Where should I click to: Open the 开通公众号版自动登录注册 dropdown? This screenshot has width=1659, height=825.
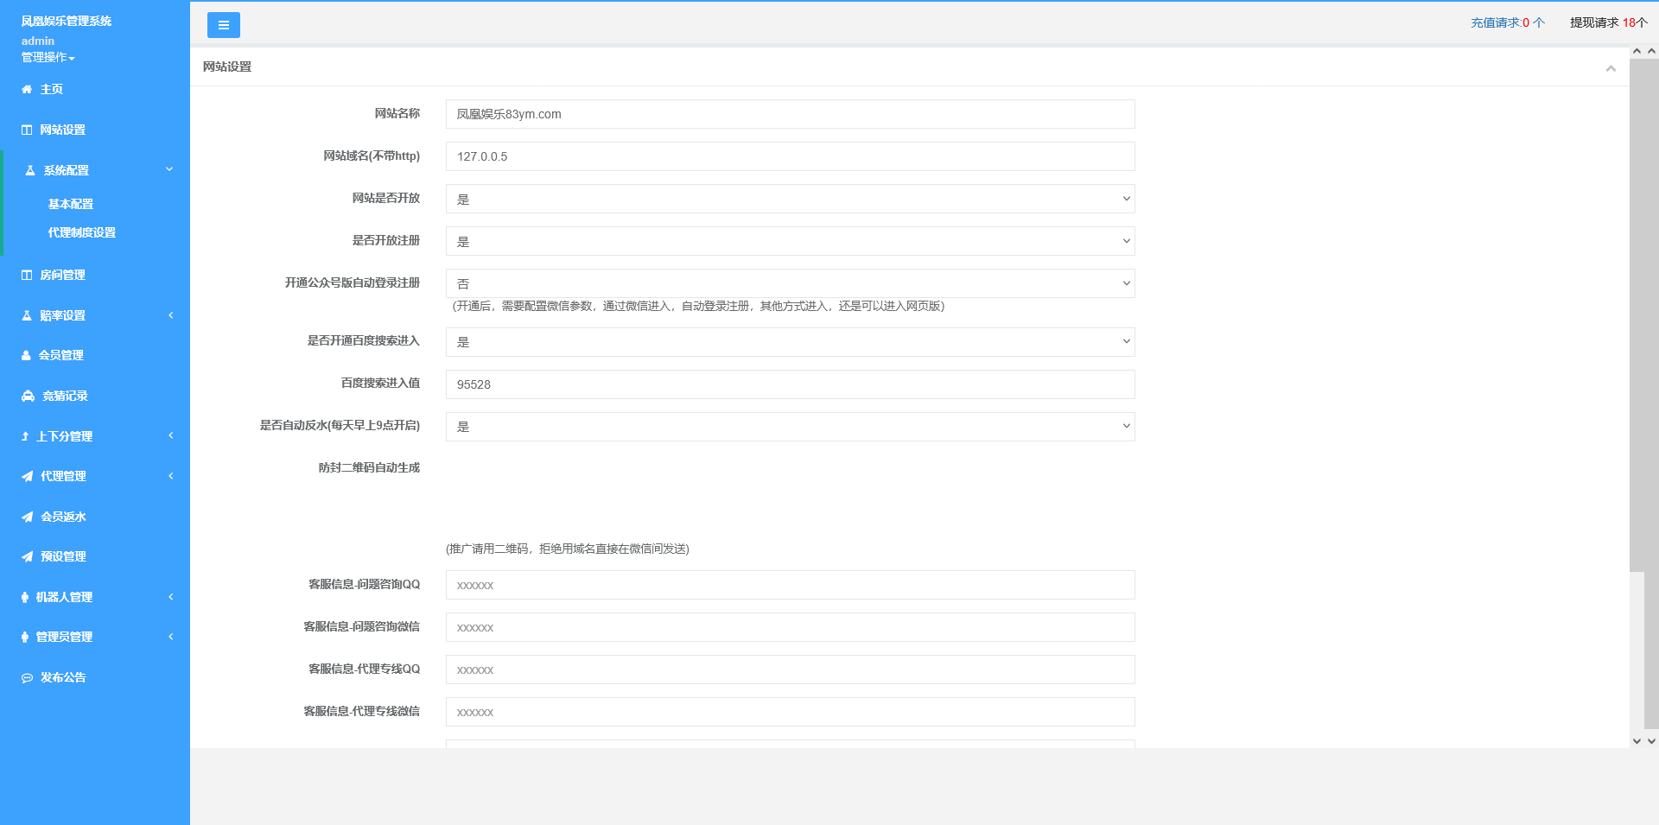(x=790, y=283)
